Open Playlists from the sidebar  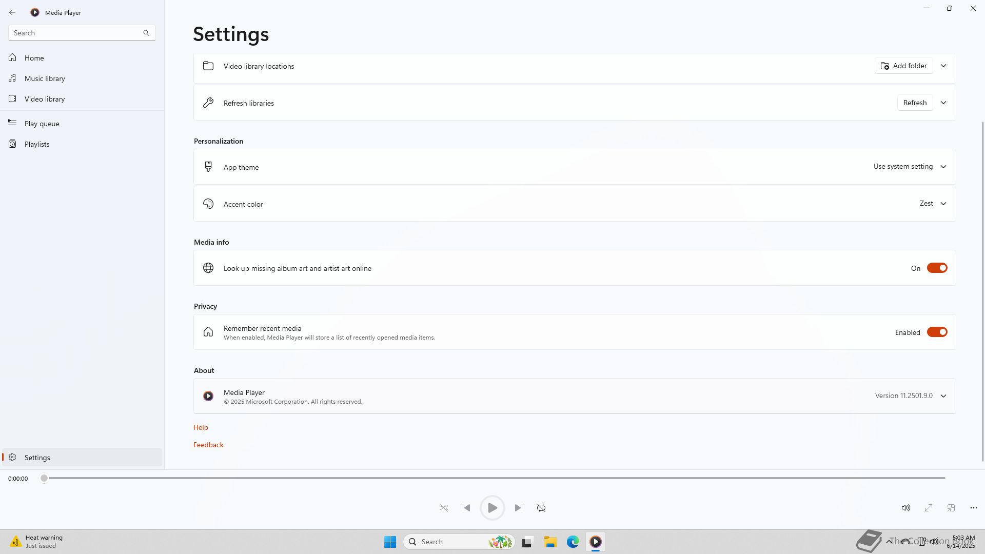pyautogui.click(x=37, y=144)
